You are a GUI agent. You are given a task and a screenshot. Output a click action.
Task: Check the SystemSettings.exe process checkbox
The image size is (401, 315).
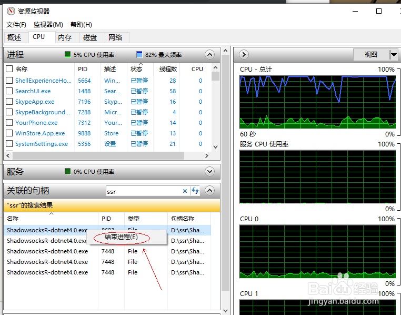tap(9, 143)
